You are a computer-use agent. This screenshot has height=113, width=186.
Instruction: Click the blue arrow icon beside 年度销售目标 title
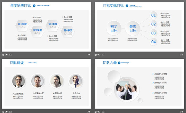34,6
